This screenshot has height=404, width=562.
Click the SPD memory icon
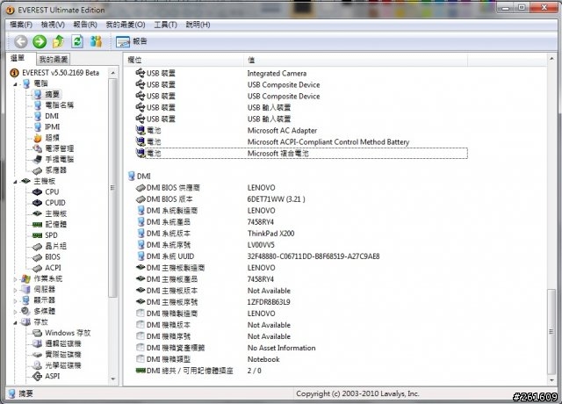click(x=37, y=235)
